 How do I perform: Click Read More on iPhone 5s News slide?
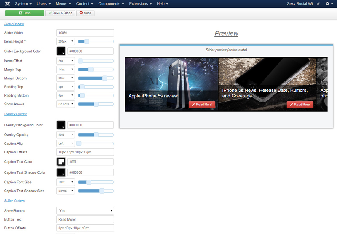(300, 105)
